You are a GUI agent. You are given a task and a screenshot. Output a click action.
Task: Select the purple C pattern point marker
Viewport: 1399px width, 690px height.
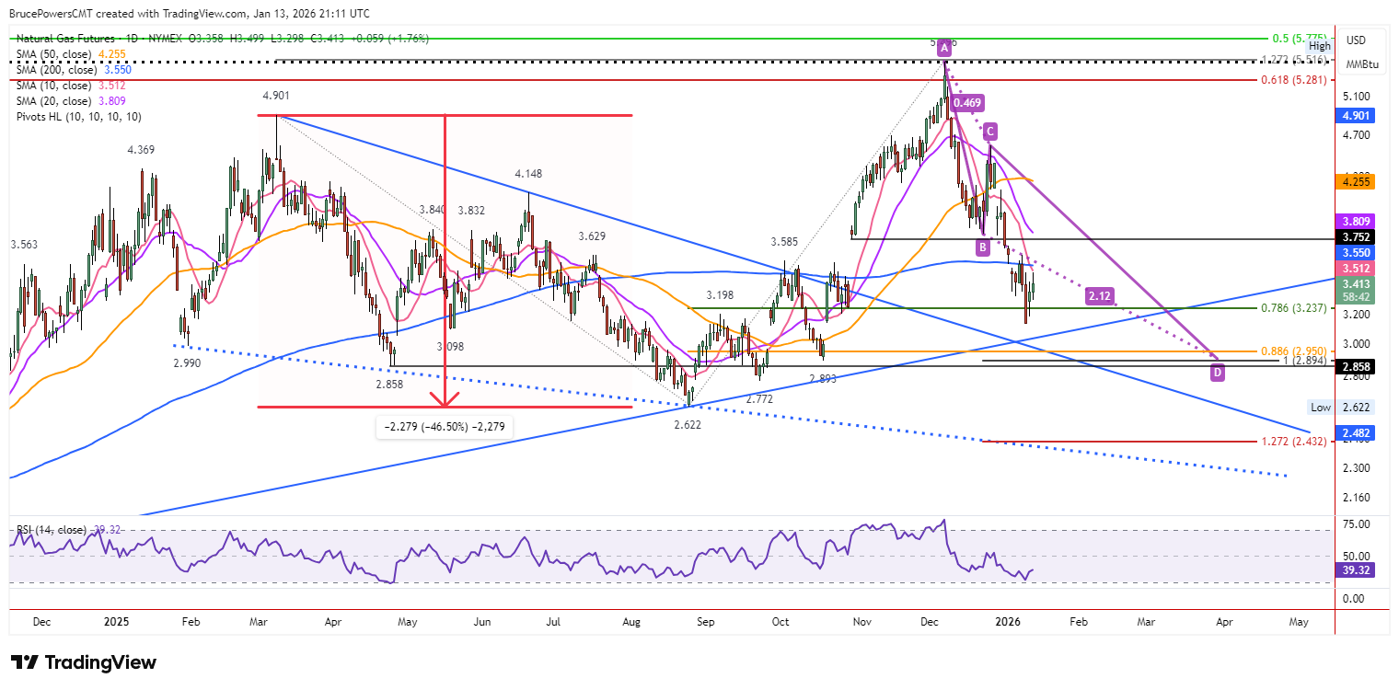(x=989, y=131)
